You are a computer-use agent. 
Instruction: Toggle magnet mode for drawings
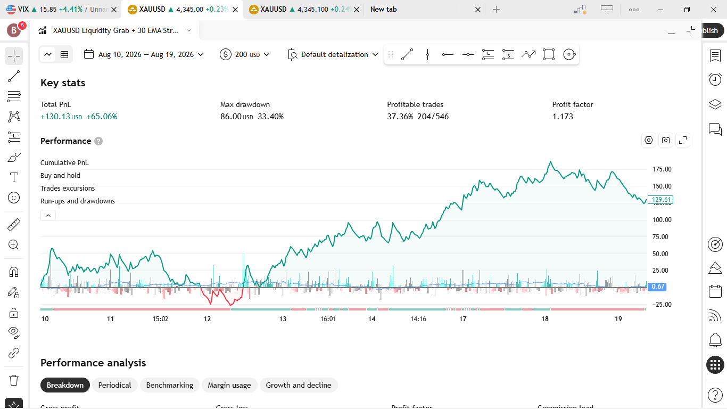14,272
